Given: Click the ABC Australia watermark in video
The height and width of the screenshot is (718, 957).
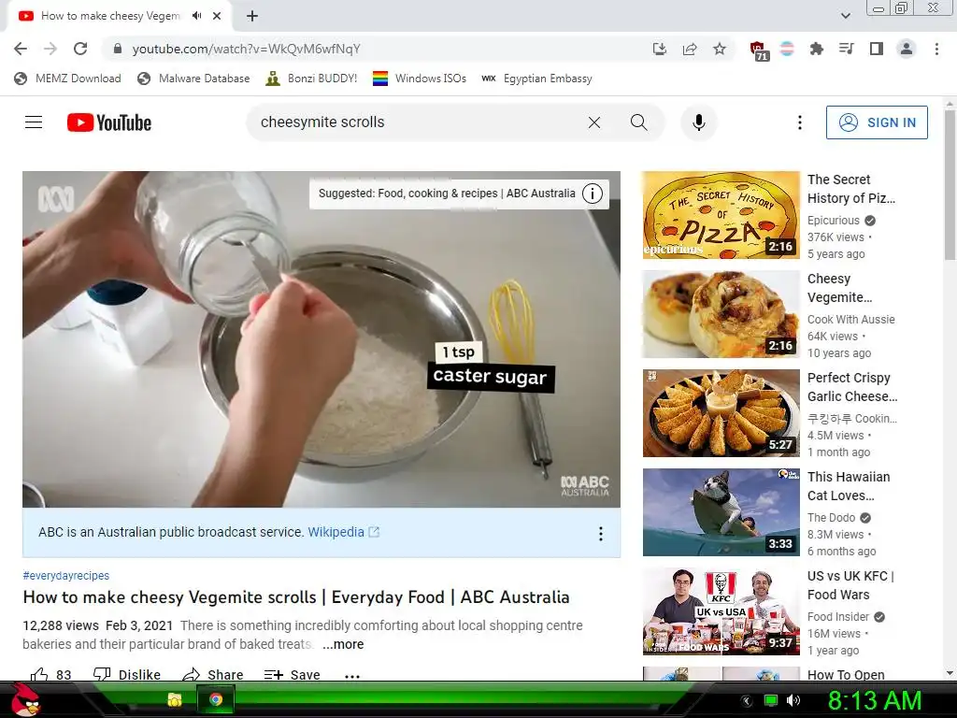Looking at the screenshot, I should [585, 485].
